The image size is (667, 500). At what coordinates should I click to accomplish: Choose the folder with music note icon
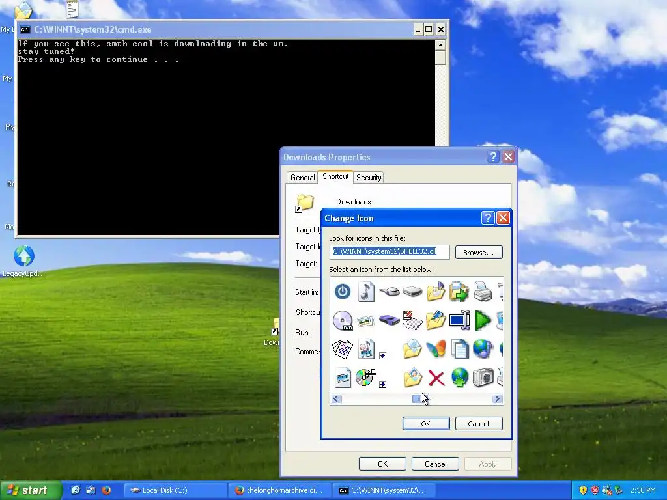436,292
